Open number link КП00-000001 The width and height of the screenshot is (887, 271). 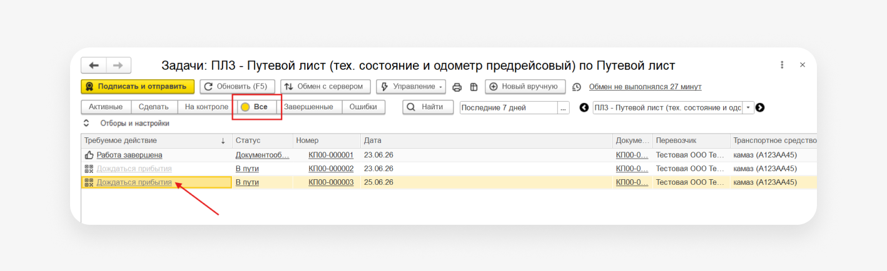pos(331,155)
